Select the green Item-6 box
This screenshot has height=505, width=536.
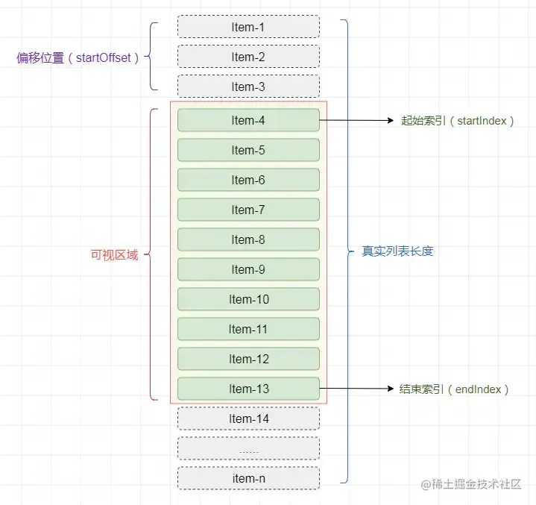[x=248, y=180]
